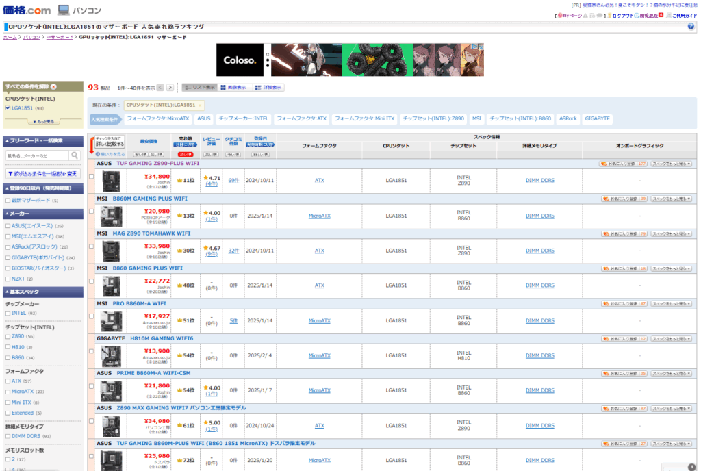Click the ASRock popular condition tag
This screenshot has height=471, width=701.
click(x=568, y=119)
